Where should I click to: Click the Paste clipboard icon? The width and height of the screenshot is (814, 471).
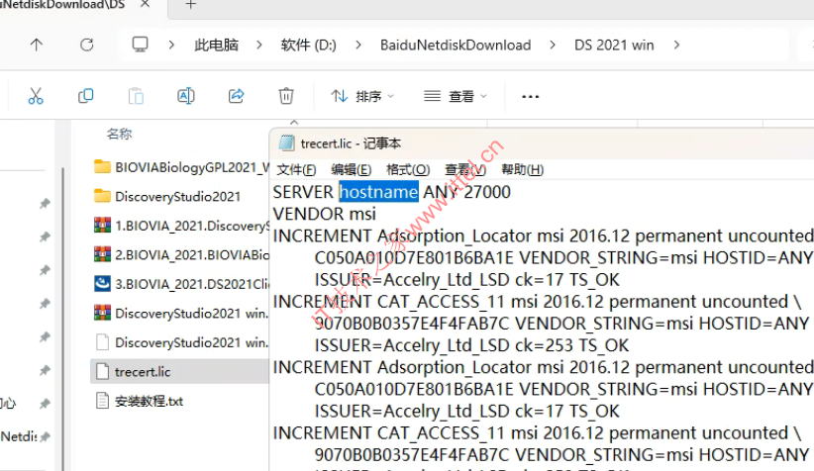pyautogui.click(x=136, y=96)
